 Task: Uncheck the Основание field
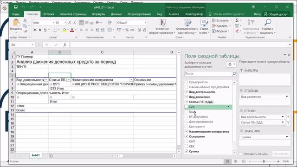coord(187,136)
